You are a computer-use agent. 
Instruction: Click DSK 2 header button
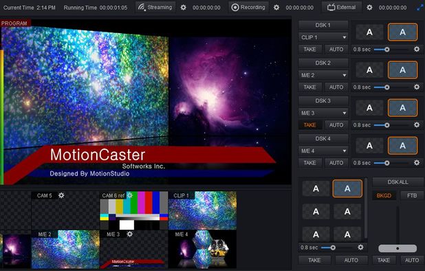point(323,63)
